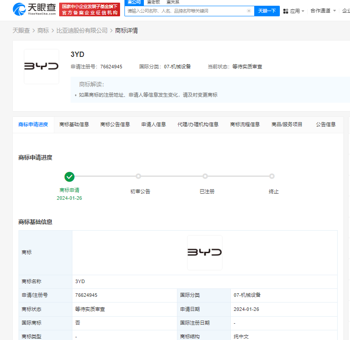Screen dimensions: 350x340
Task: Open the 申请人信息 tab
Action: pos(154,125)
